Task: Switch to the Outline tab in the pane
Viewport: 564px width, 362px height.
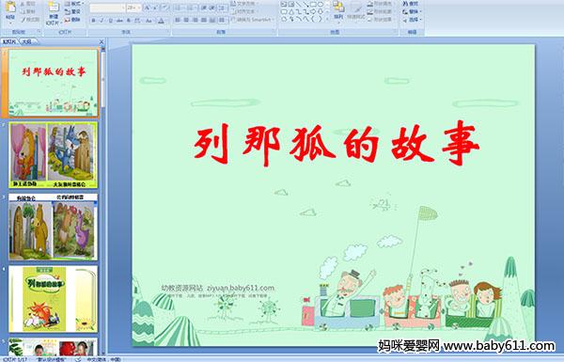Action: (27, 41)
